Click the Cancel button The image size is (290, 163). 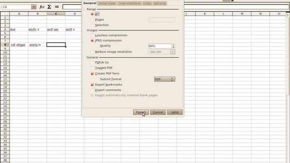click(x=158, y=112)
